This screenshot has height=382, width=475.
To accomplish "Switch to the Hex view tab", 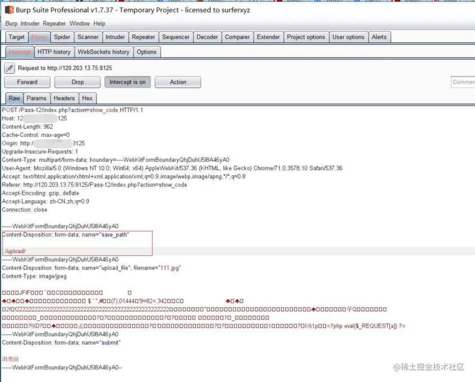I will coord(87,98).
